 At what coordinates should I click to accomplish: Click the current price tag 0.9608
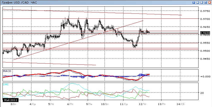tap(205, 33)
